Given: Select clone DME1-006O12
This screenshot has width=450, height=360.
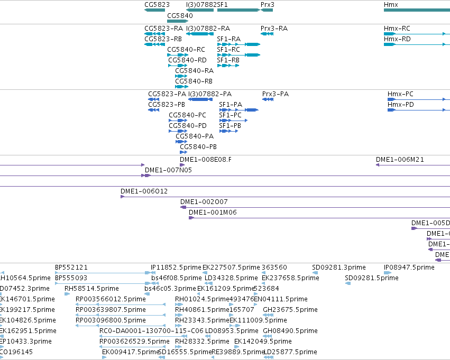Looking at the screenshot, I should click(x=144, y=191).
